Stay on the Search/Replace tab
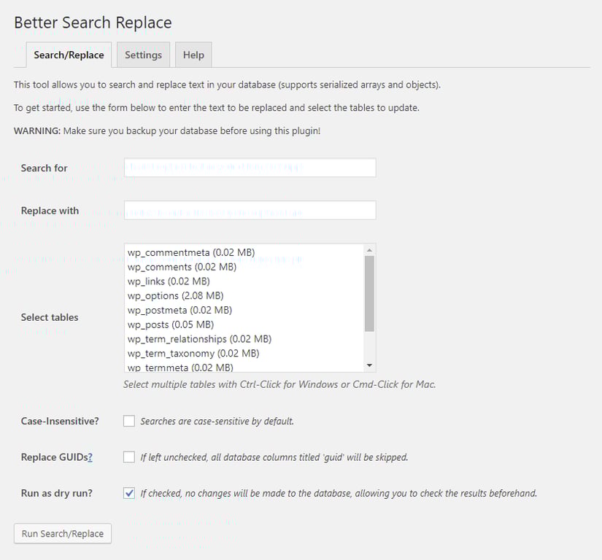This screenshot has width=602, height=560. pos(69,55)
